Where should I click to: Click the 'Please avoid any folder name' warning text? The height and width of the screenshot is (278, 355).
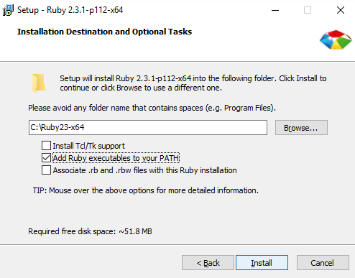(x=152, y=108)
